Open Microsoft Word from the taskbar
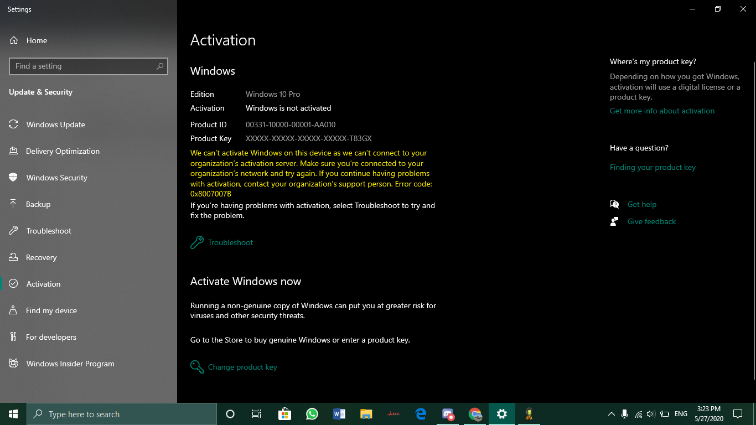 coord(339,414)
